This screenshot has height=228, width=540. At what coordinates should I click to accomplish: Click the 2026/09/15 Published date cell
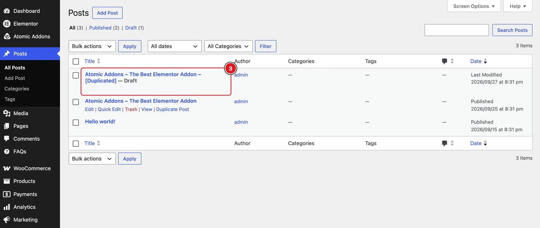(x=497, y=126)
